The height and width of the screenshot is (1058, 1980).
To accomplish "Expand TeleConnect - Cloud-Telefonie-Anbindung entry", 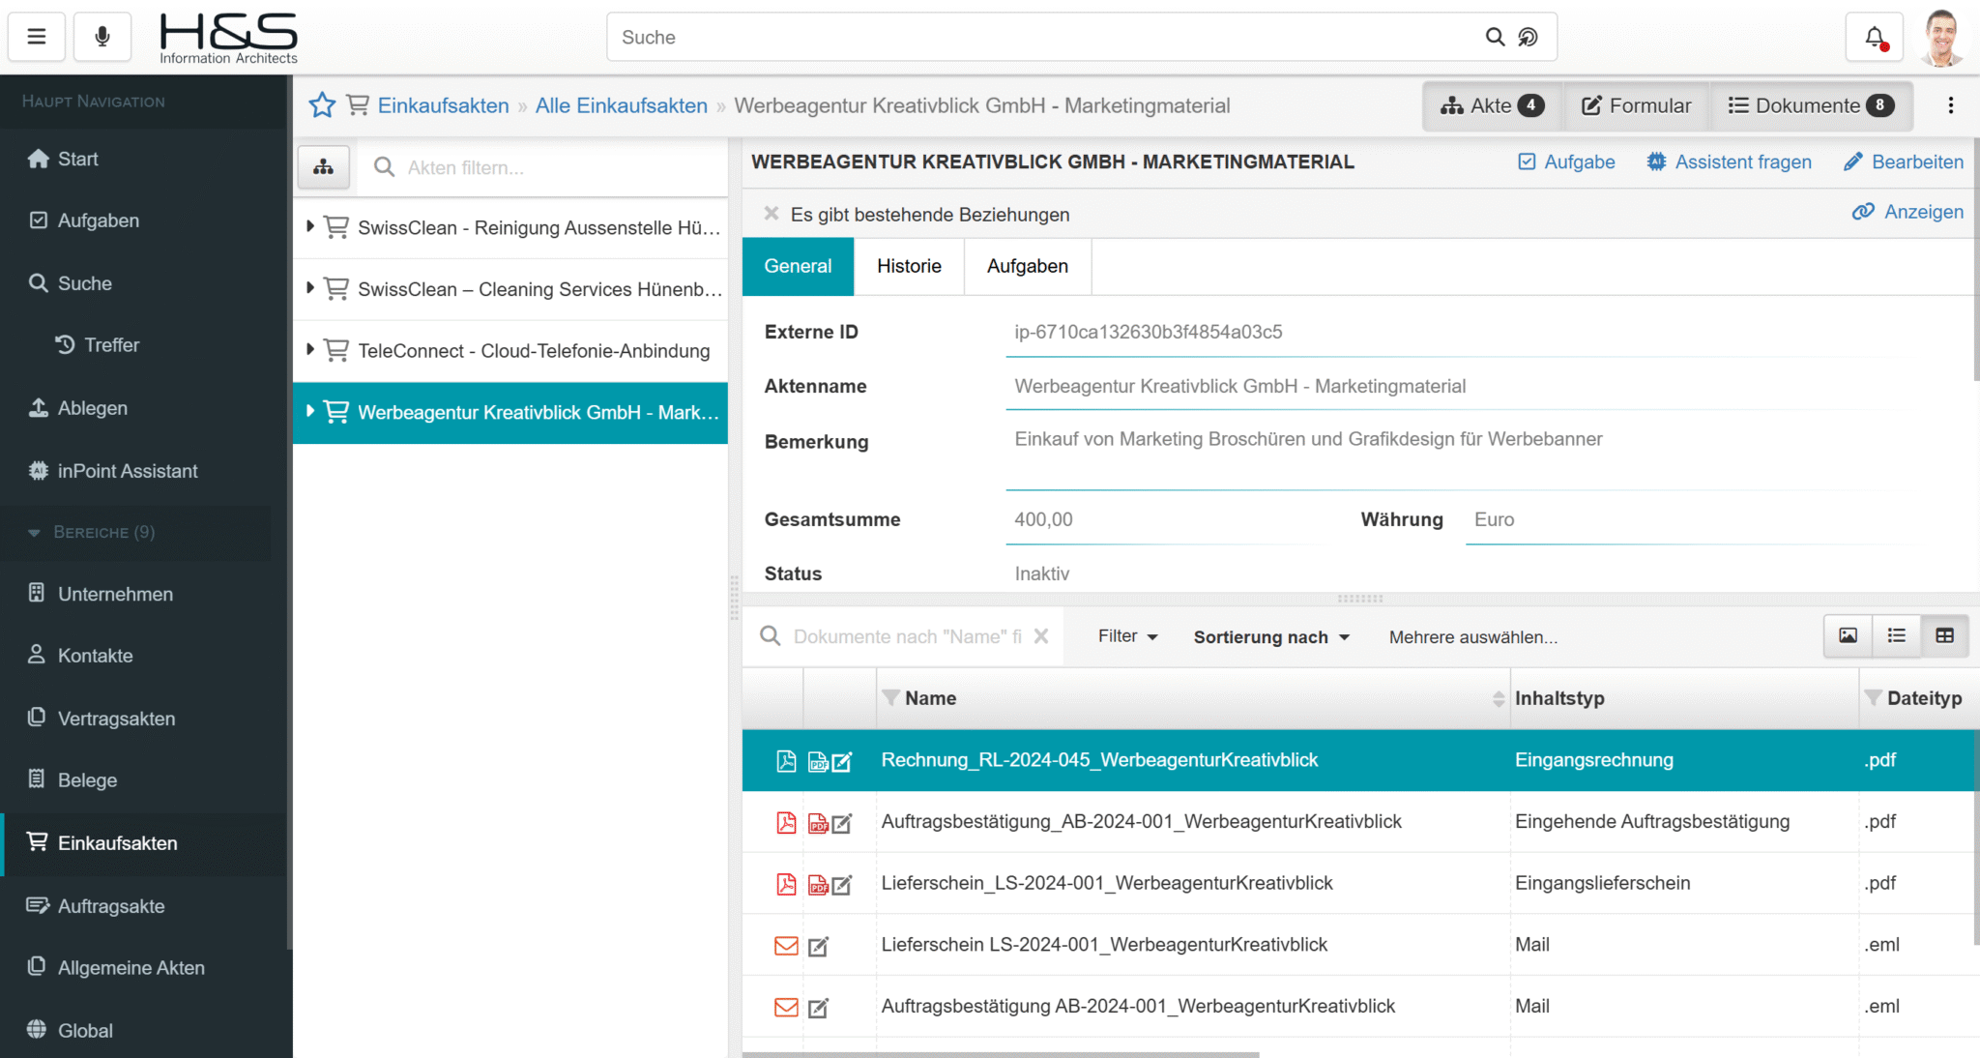I will coord(309,349).
